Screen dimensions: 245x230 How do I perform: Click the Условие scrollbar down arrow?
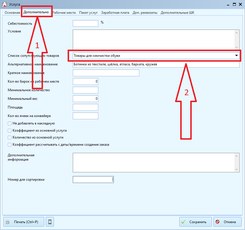pos(237,47)
